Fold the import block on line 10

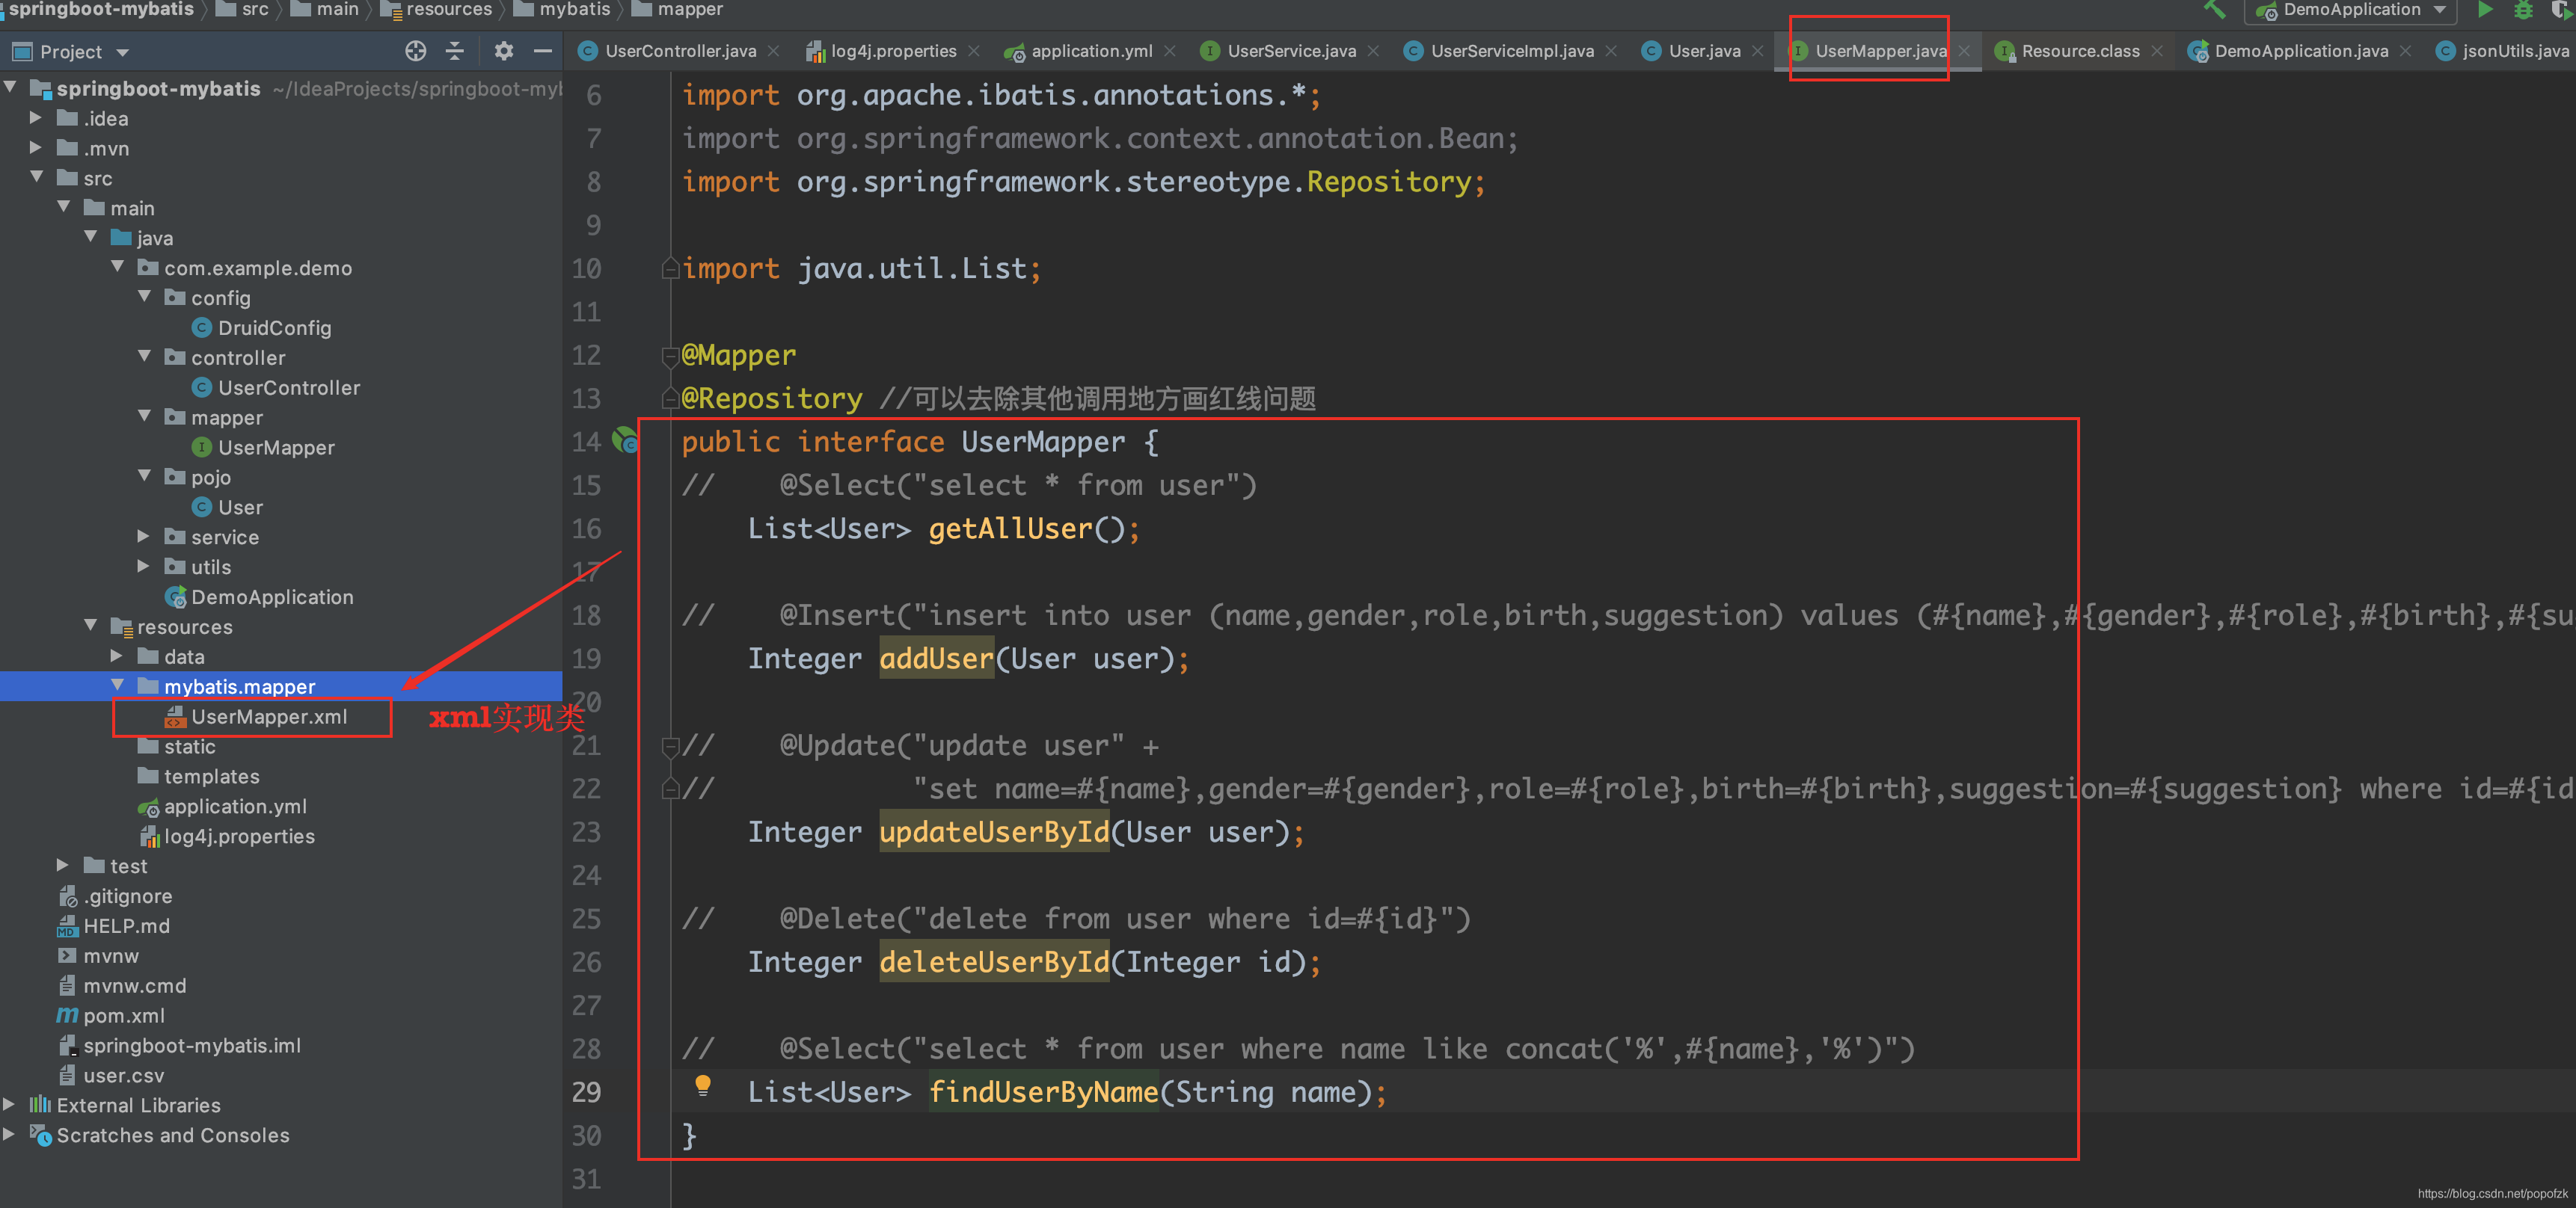tap(670, 268)
